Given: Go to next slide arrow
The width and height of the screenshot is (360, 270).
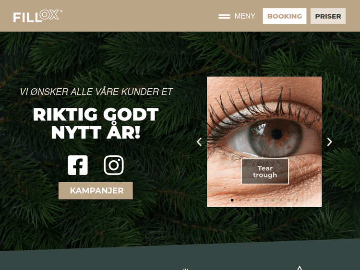Looking at the screenshot, I should coord(329,142).
